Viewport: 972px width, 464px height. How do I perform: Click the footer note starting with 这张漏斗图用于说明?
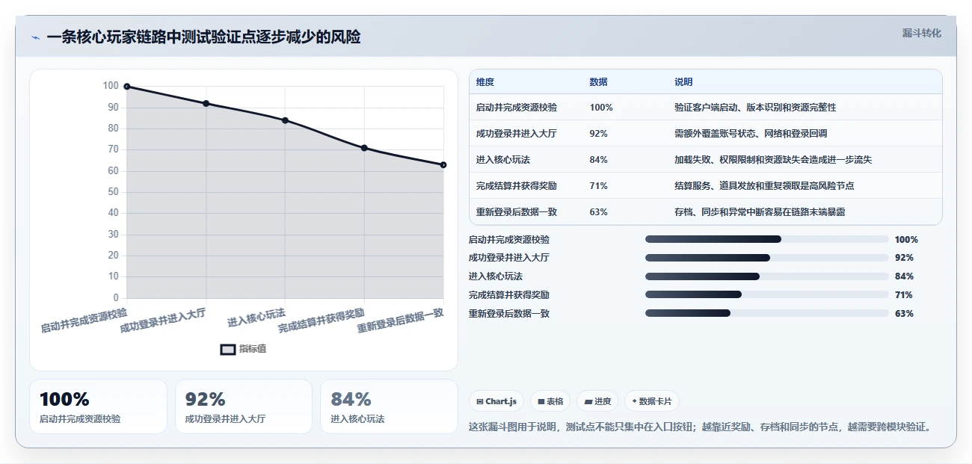pyautogui.click(x=701, y=427)
